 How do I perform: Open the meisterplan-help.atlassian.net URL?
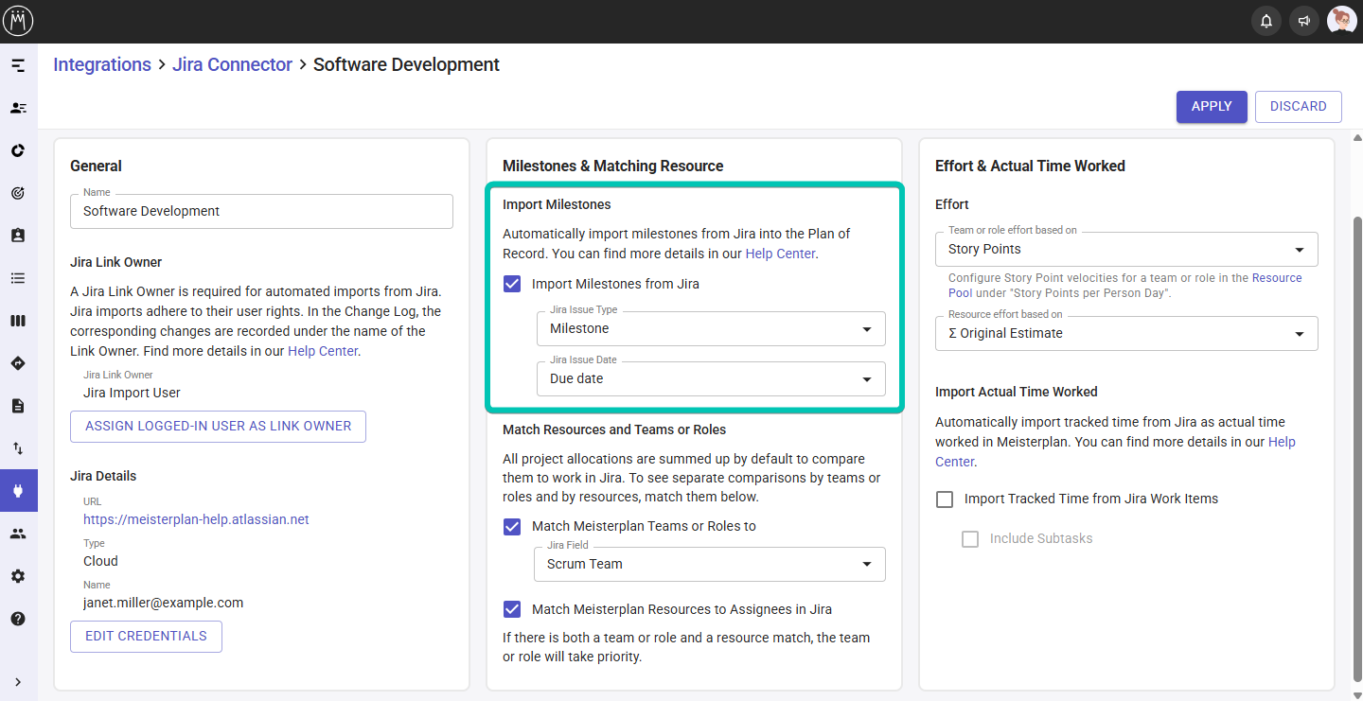[196, 519]
